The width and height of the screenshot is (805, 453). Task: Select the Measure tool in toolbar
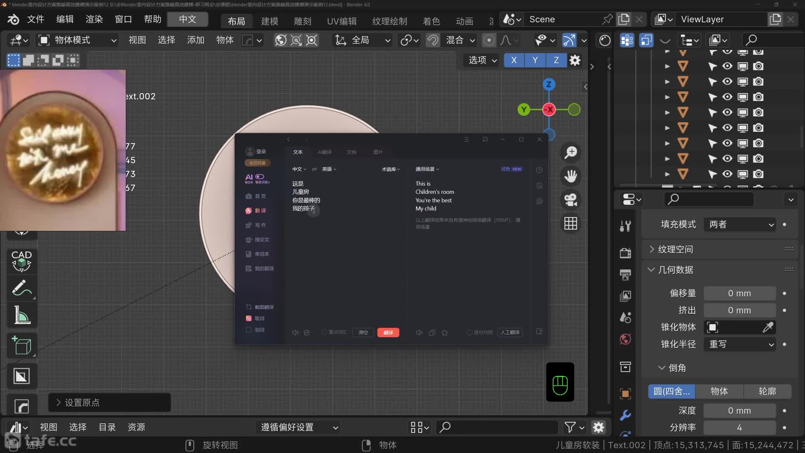tap(22, 315)
